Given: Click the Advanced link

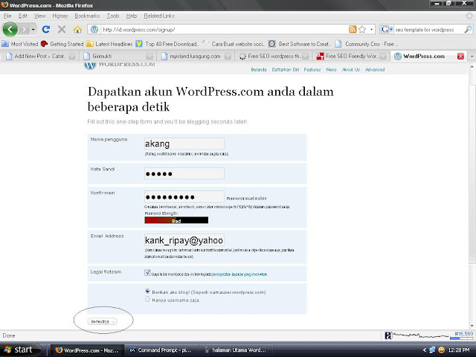Looking at the screenshot, I should 375,69.
